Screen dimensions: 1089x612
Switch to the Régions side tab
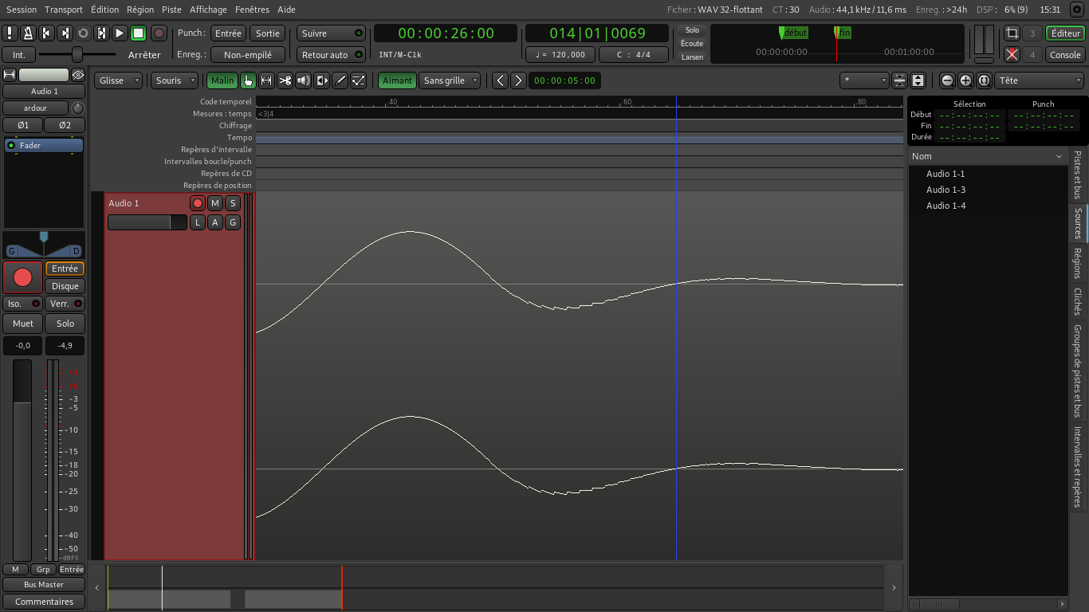coord(1078,263)
